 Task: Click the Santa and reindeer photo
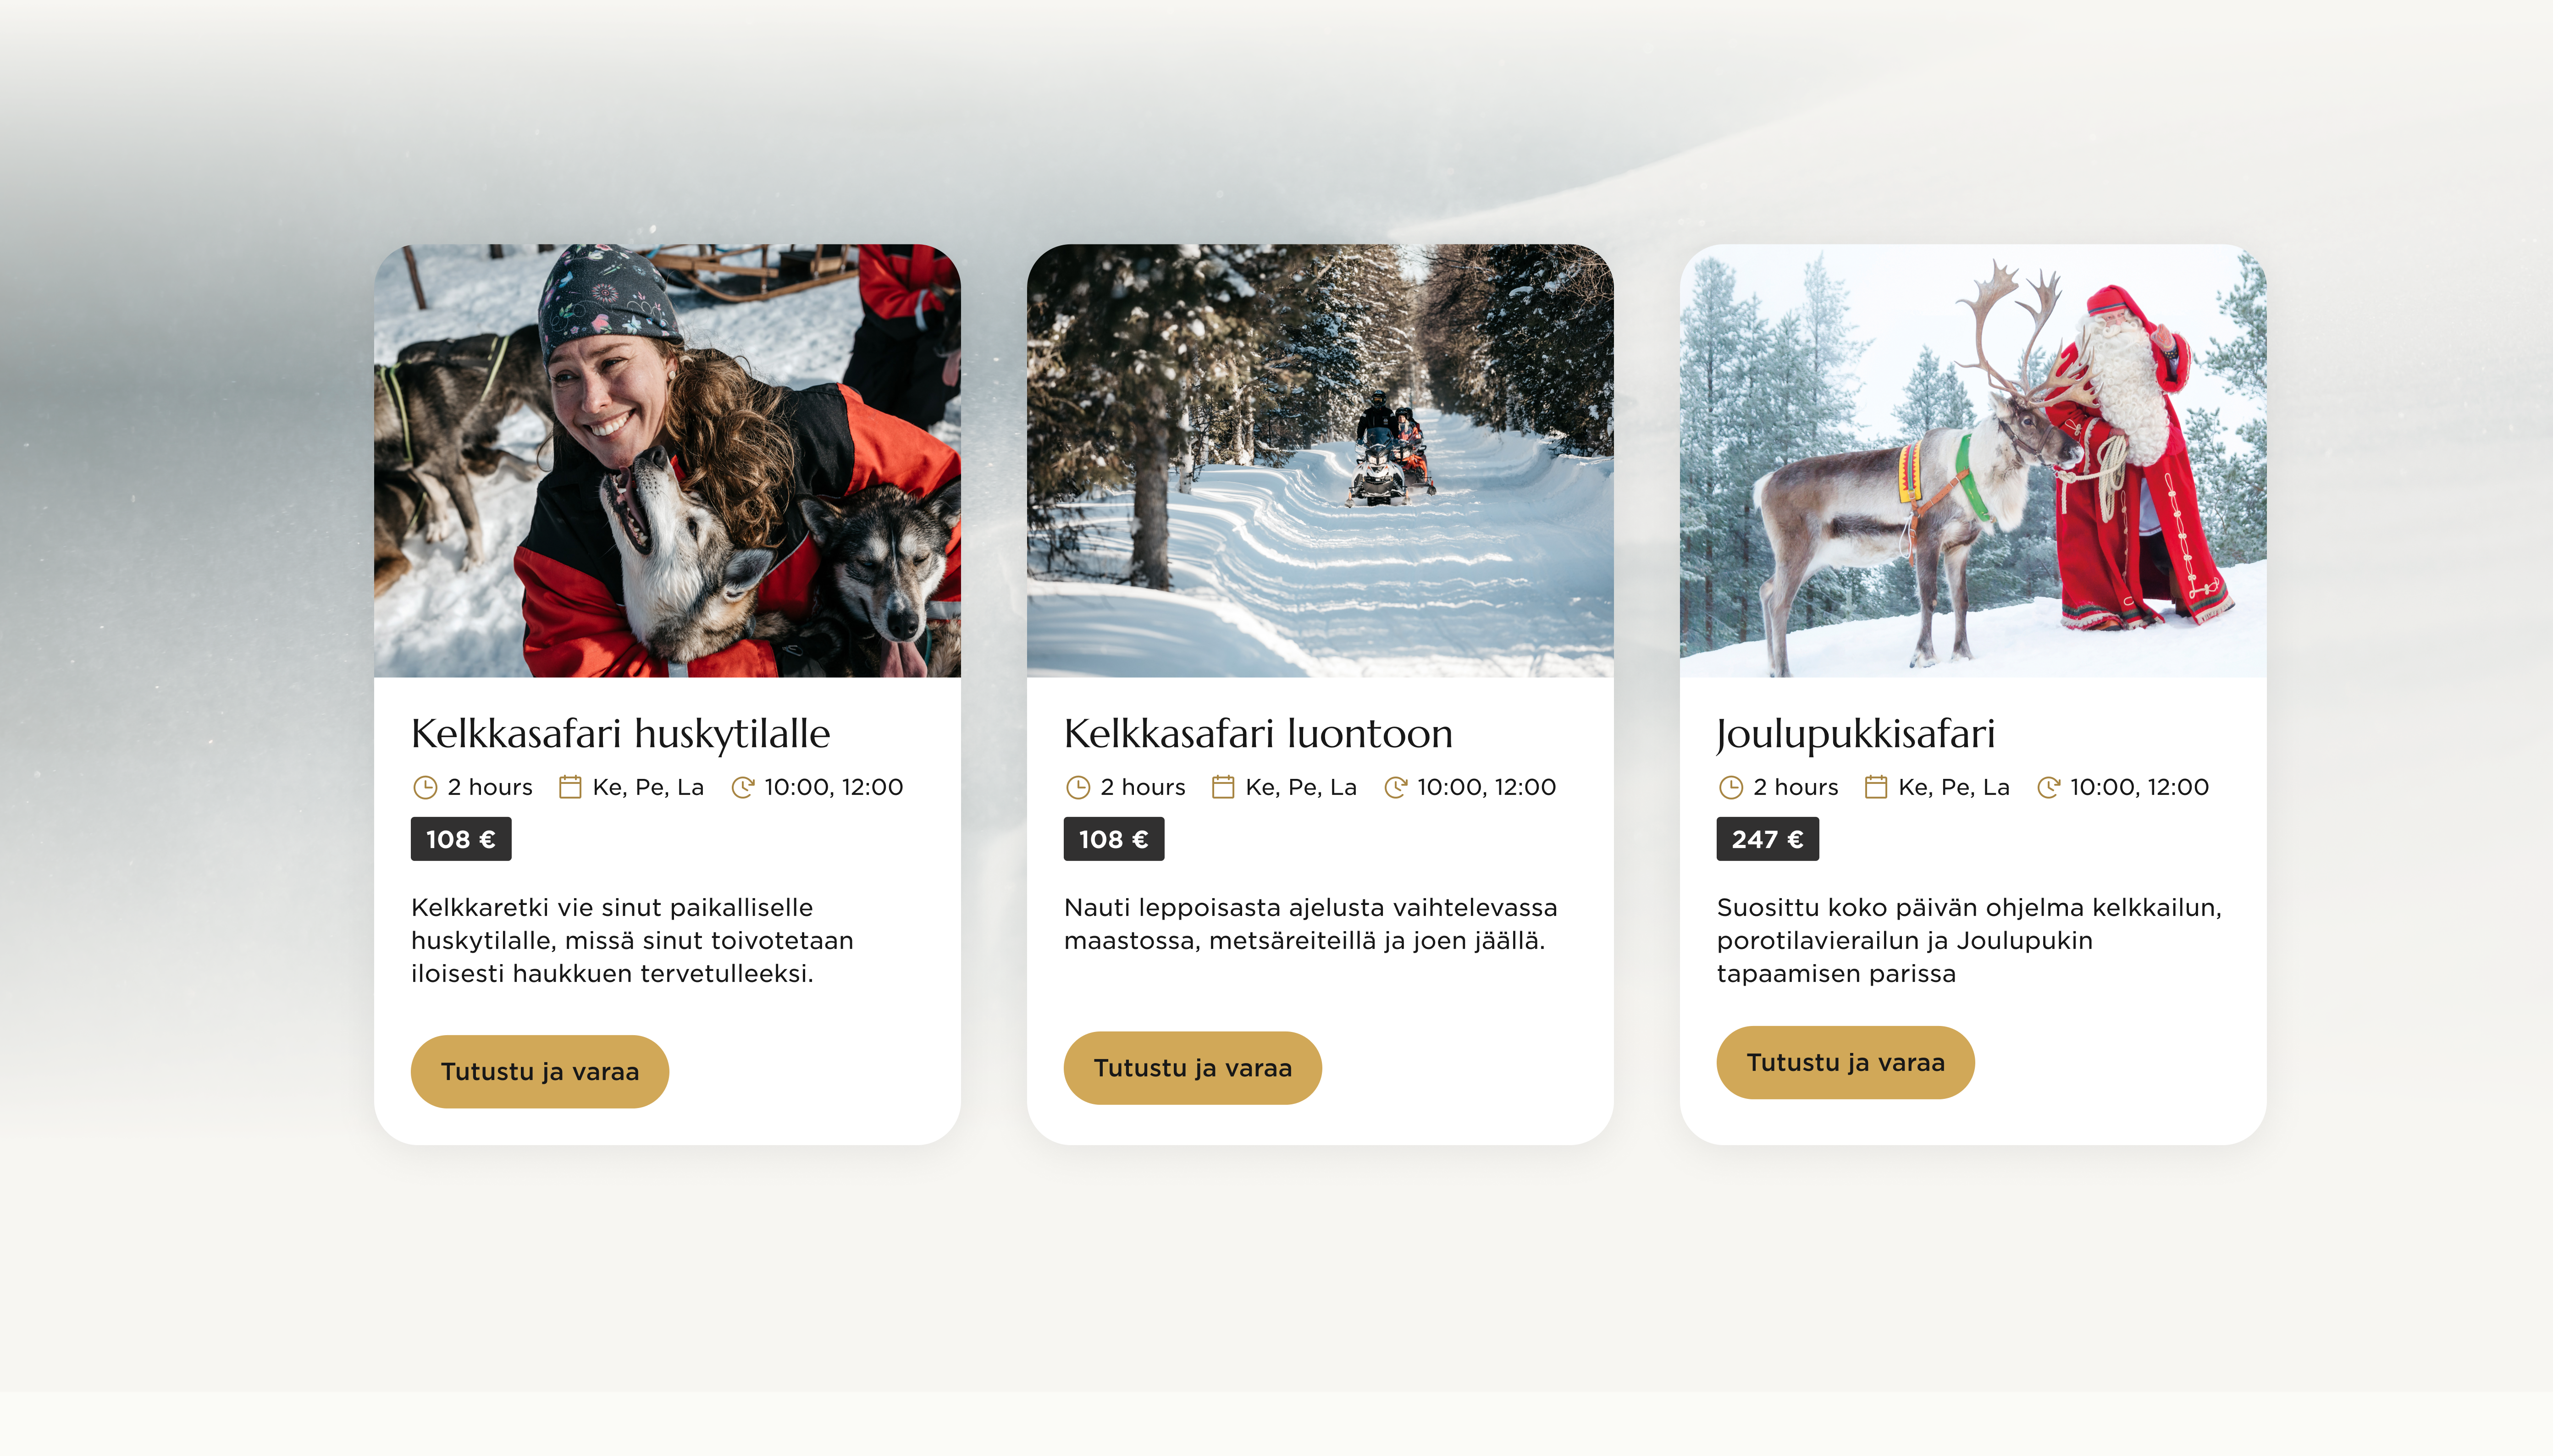pyautogui.click(x=1973, y=461)
